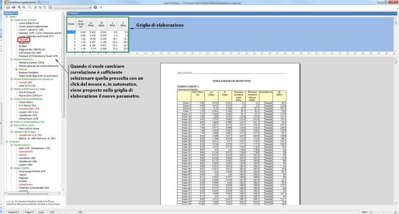Select Stress-History correlation

point(26,102)
